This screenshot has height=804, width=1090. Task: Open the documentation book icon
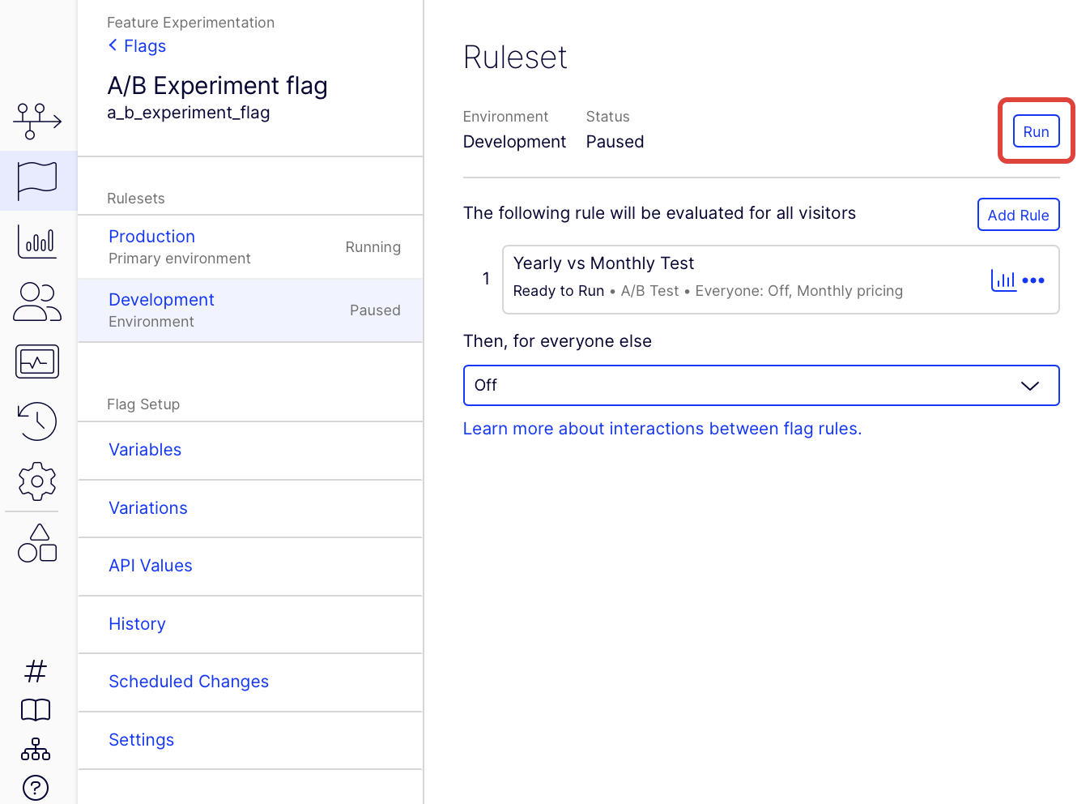[36, 710]
